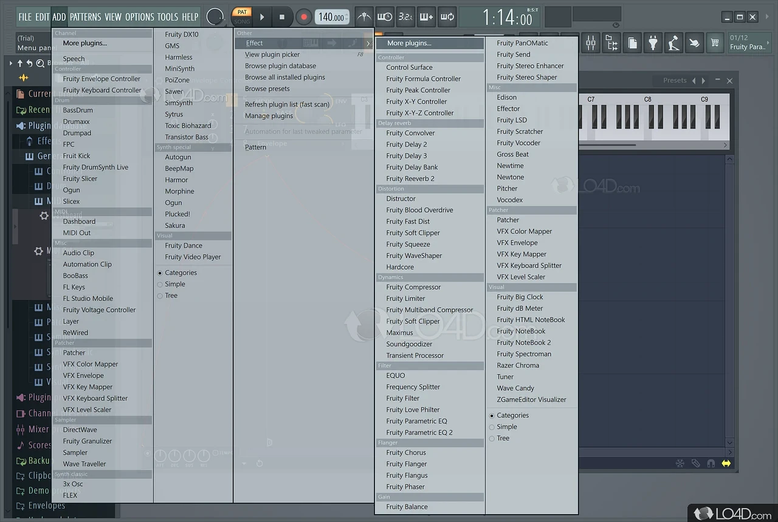Viewport: 778px width, 522px height.
Task: Click the curved back arrow in browser header
Action: [29, 63]
